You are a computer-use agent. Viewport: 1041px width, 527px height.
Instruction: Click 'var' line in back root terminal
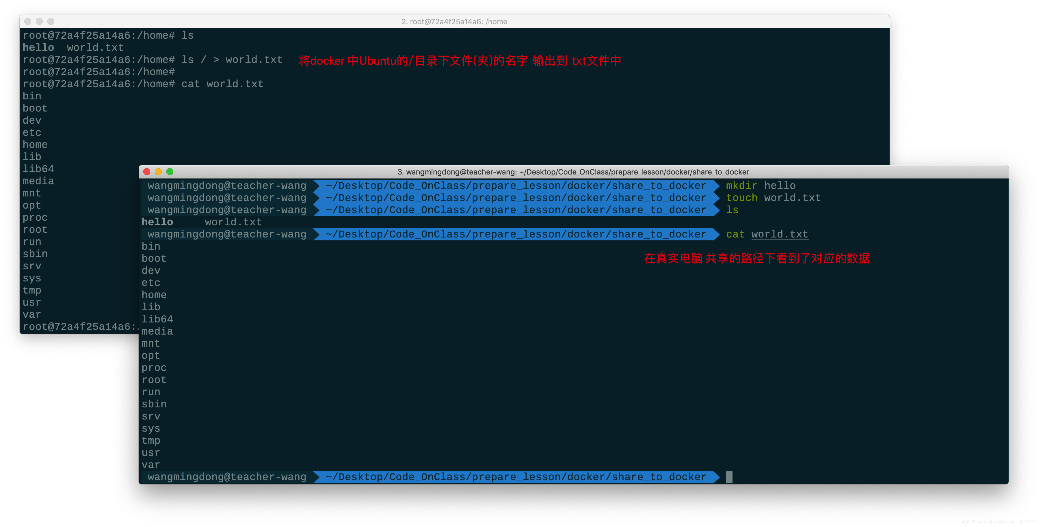point(32,314)
